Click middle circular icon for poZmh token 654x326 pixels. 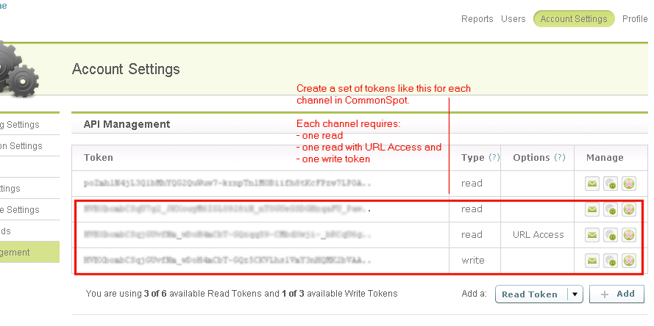[x=611, y=184]
